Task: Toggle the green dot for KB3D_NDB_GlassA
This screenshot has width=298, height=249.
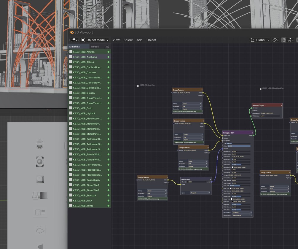Action: (x=108, y=93)
